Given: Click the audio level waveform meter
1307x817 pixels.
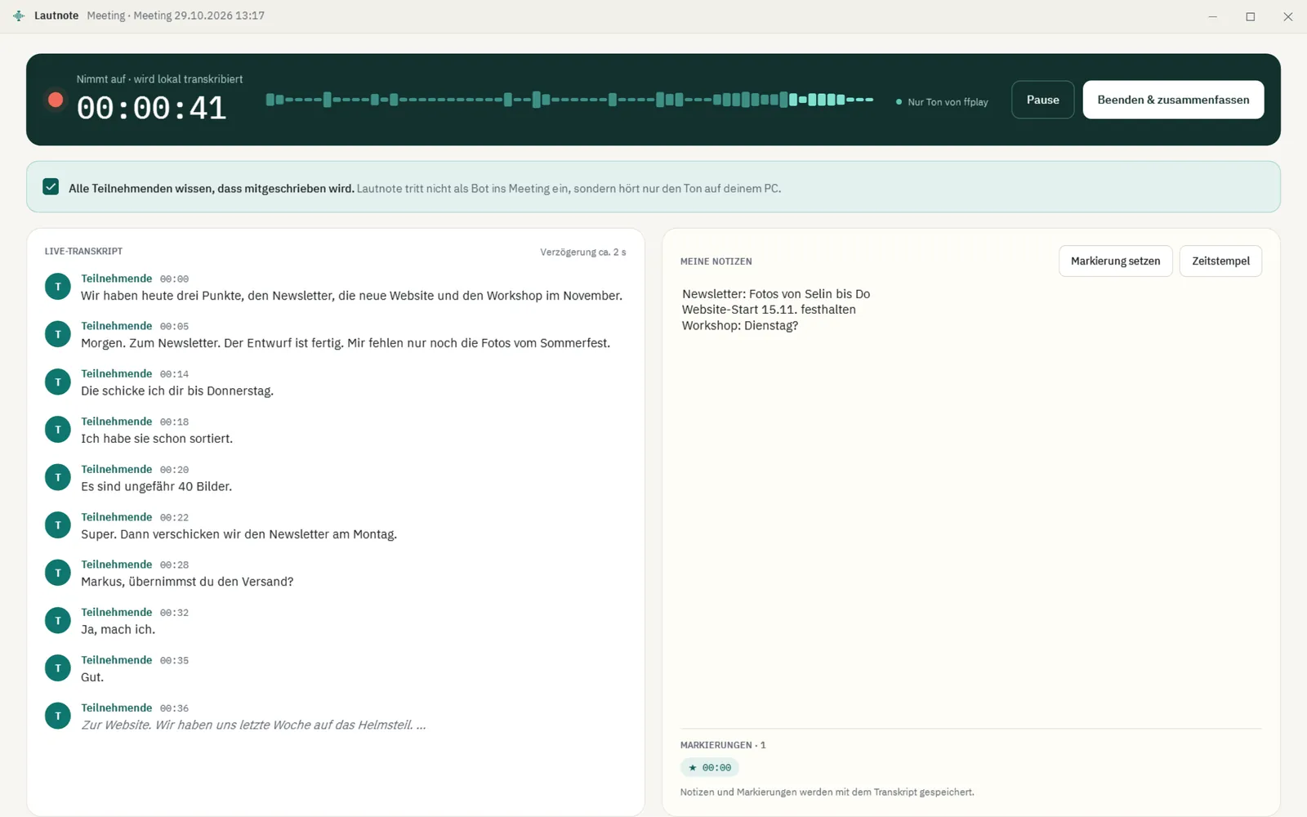Looking at the screenshot, I should tap(569, 100).
